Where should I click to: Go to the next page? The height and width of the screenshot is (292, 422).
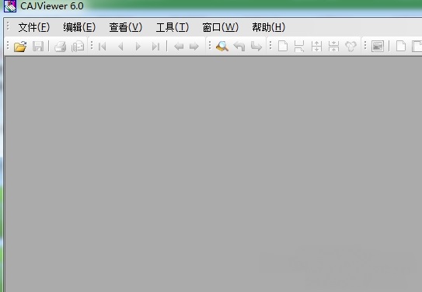coord(138,47)
